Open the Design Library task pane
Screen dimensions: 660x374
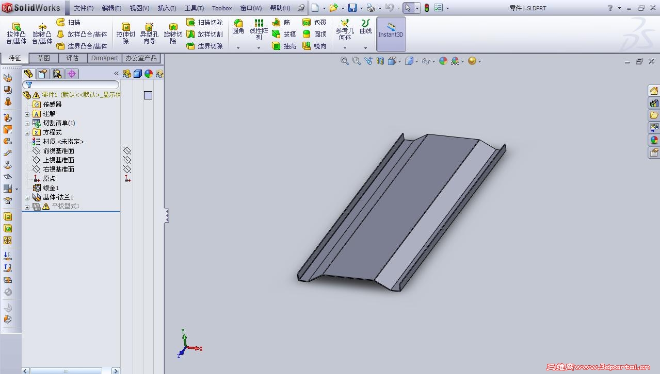coord(654,103)
